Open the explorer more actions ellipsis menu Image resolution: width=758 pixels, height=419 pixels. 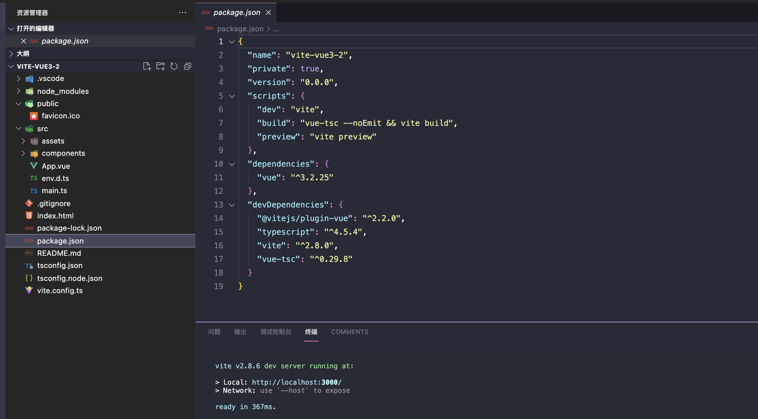tap(183, 13)
